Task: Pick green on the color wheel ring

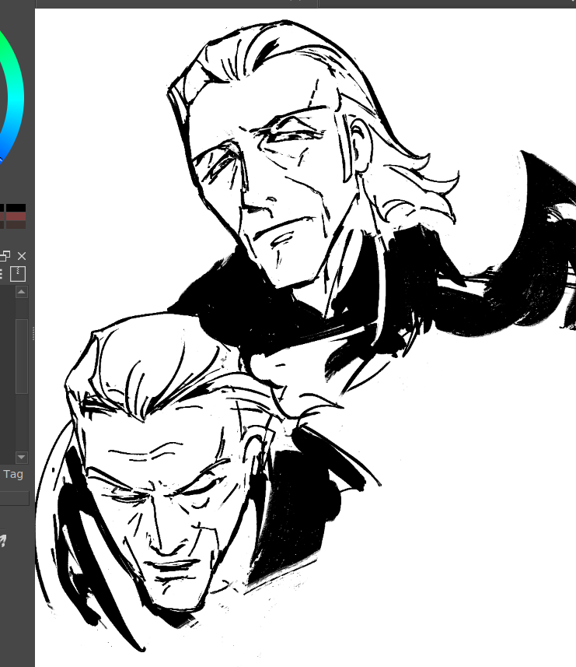Action: click(x=9, y=40)
